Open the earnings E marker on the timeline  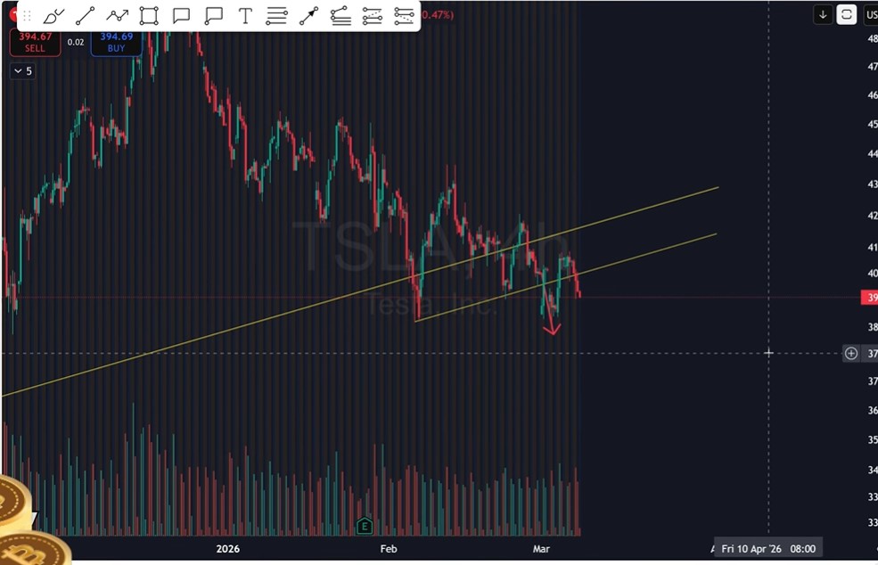(364, 526)
